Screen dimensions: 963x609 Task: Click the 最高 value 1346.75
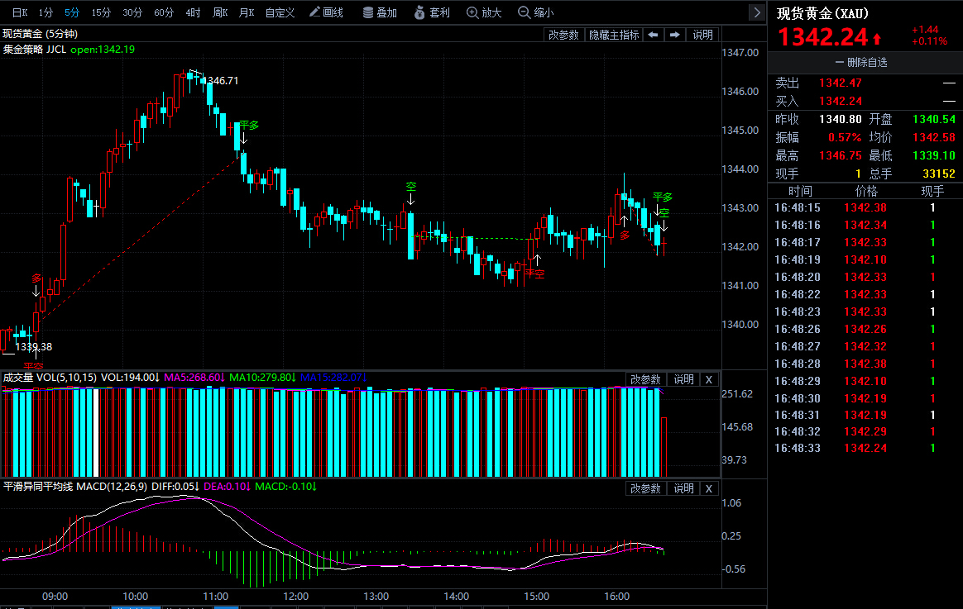click(841, 156)
